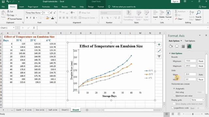Click the Chart Styles brush button
This screenshot has width=209, height=117.
click(159, 51)
